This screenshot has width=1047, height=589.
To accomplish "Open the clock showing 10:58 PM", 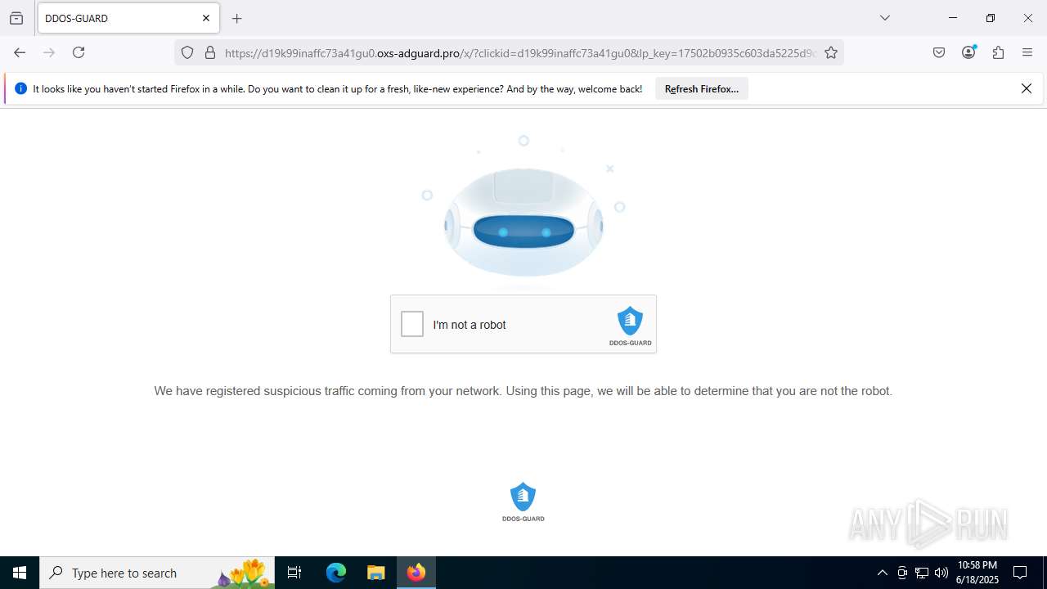I will [977, 573].
